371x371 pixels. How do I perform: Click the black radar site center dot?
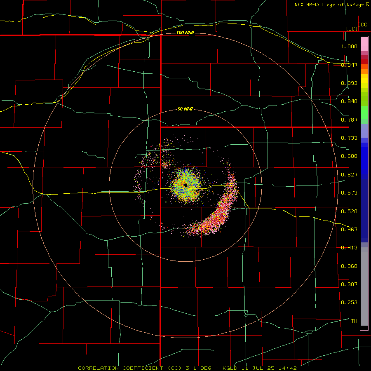[x=186, y=185]
